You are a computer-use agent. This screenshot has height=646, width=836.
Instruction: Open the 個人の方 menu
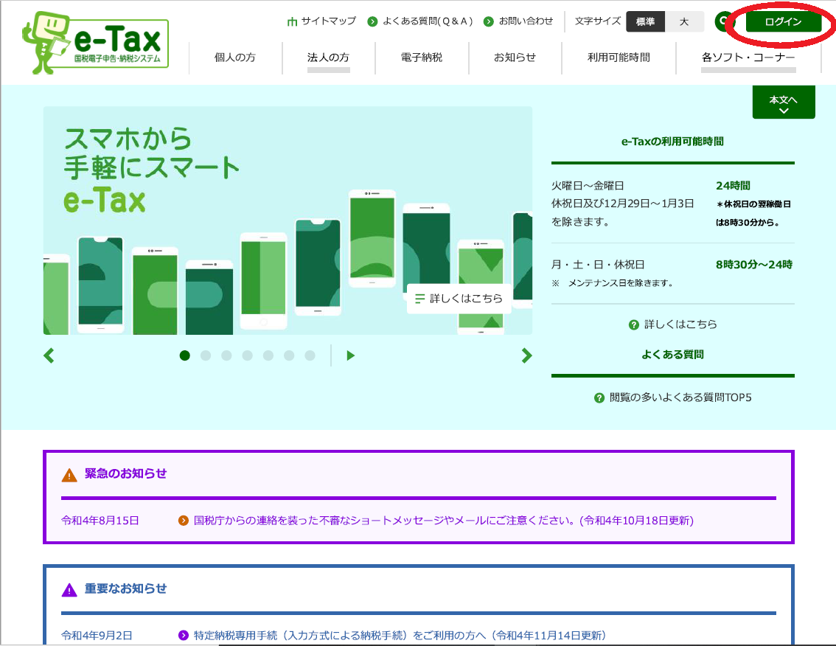pyautogui.click(x=235, y=58)
